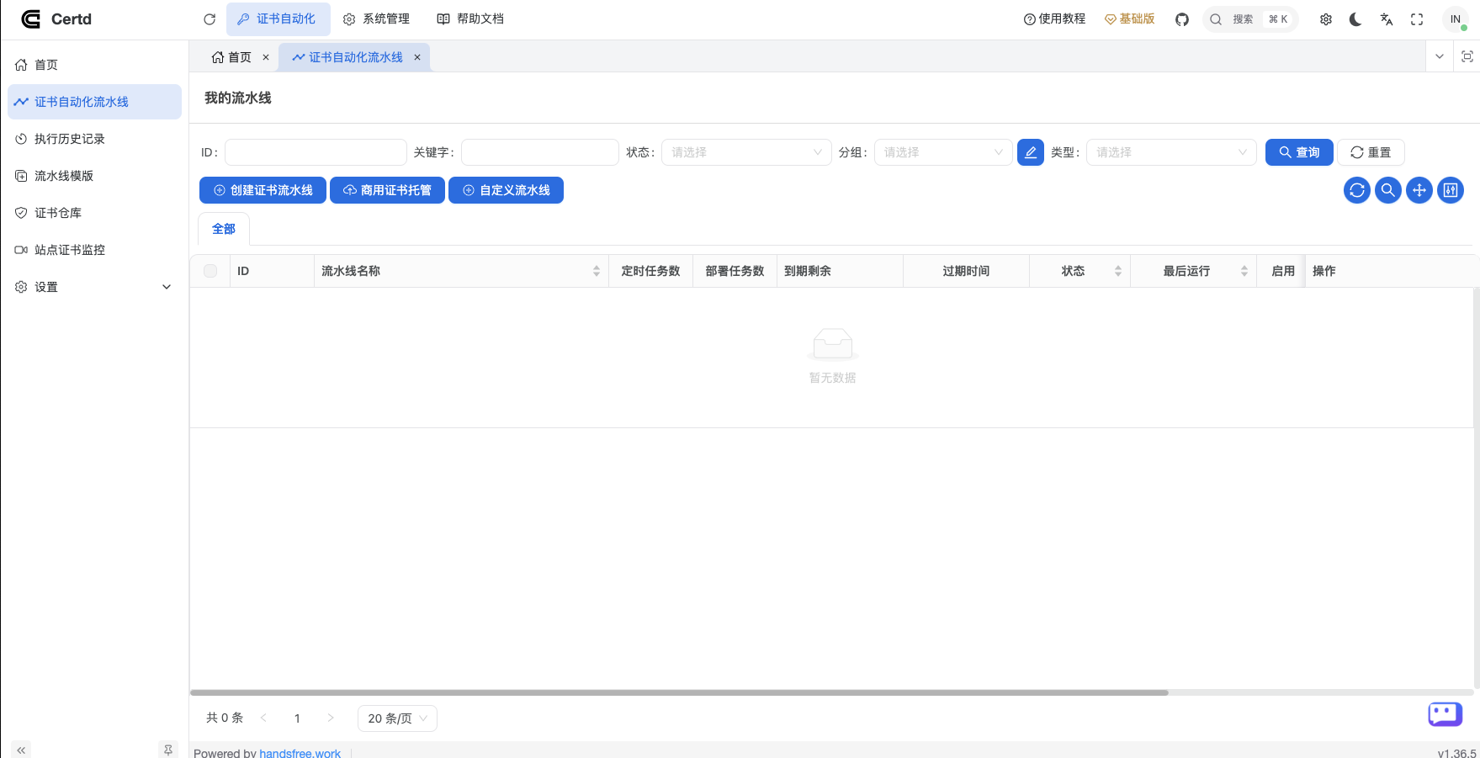Expand the 设置 sidebar menu

[x=94, y=287]
